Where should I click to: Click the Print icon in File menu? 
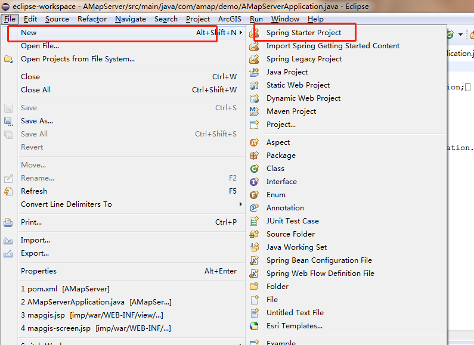click(8, 222)
